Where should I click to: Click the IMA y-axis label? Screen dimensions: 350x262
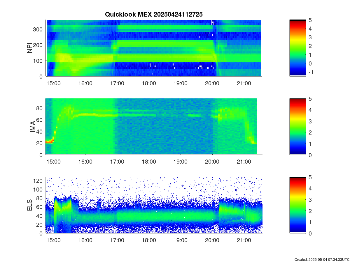coord(33,127)
